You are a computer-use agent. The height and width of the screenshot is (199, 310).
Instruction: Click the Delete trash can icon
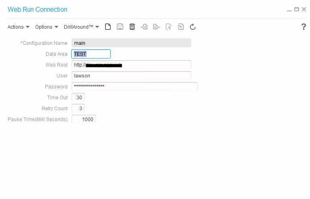point(132,27)
